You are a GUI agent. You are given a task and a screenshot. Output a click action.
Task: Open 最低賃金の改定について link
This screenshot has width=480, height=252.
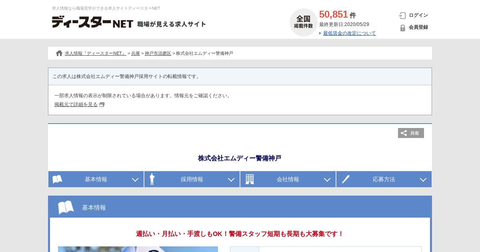350,33
